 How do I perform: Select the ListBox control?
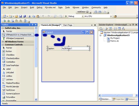point(7,76)
